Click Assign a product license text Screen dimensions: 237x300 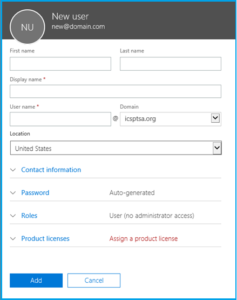click(144, 238)
